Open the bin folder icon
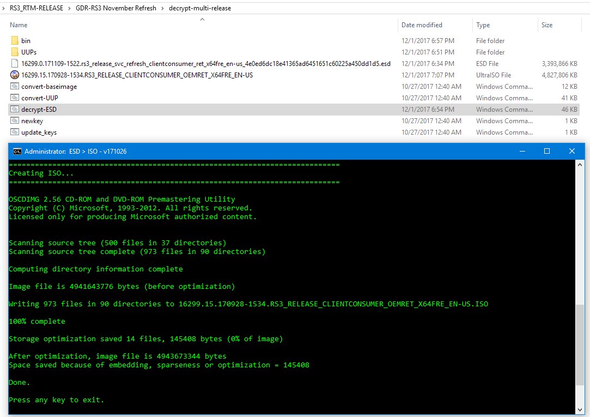The image size is (590, 417). pyautogui.click(x=15, y=41)
